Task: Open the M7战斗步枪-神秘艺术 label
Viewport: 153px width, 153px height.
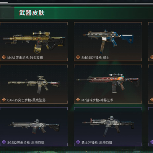Action: pyautogui.click(x=98, y=100)
